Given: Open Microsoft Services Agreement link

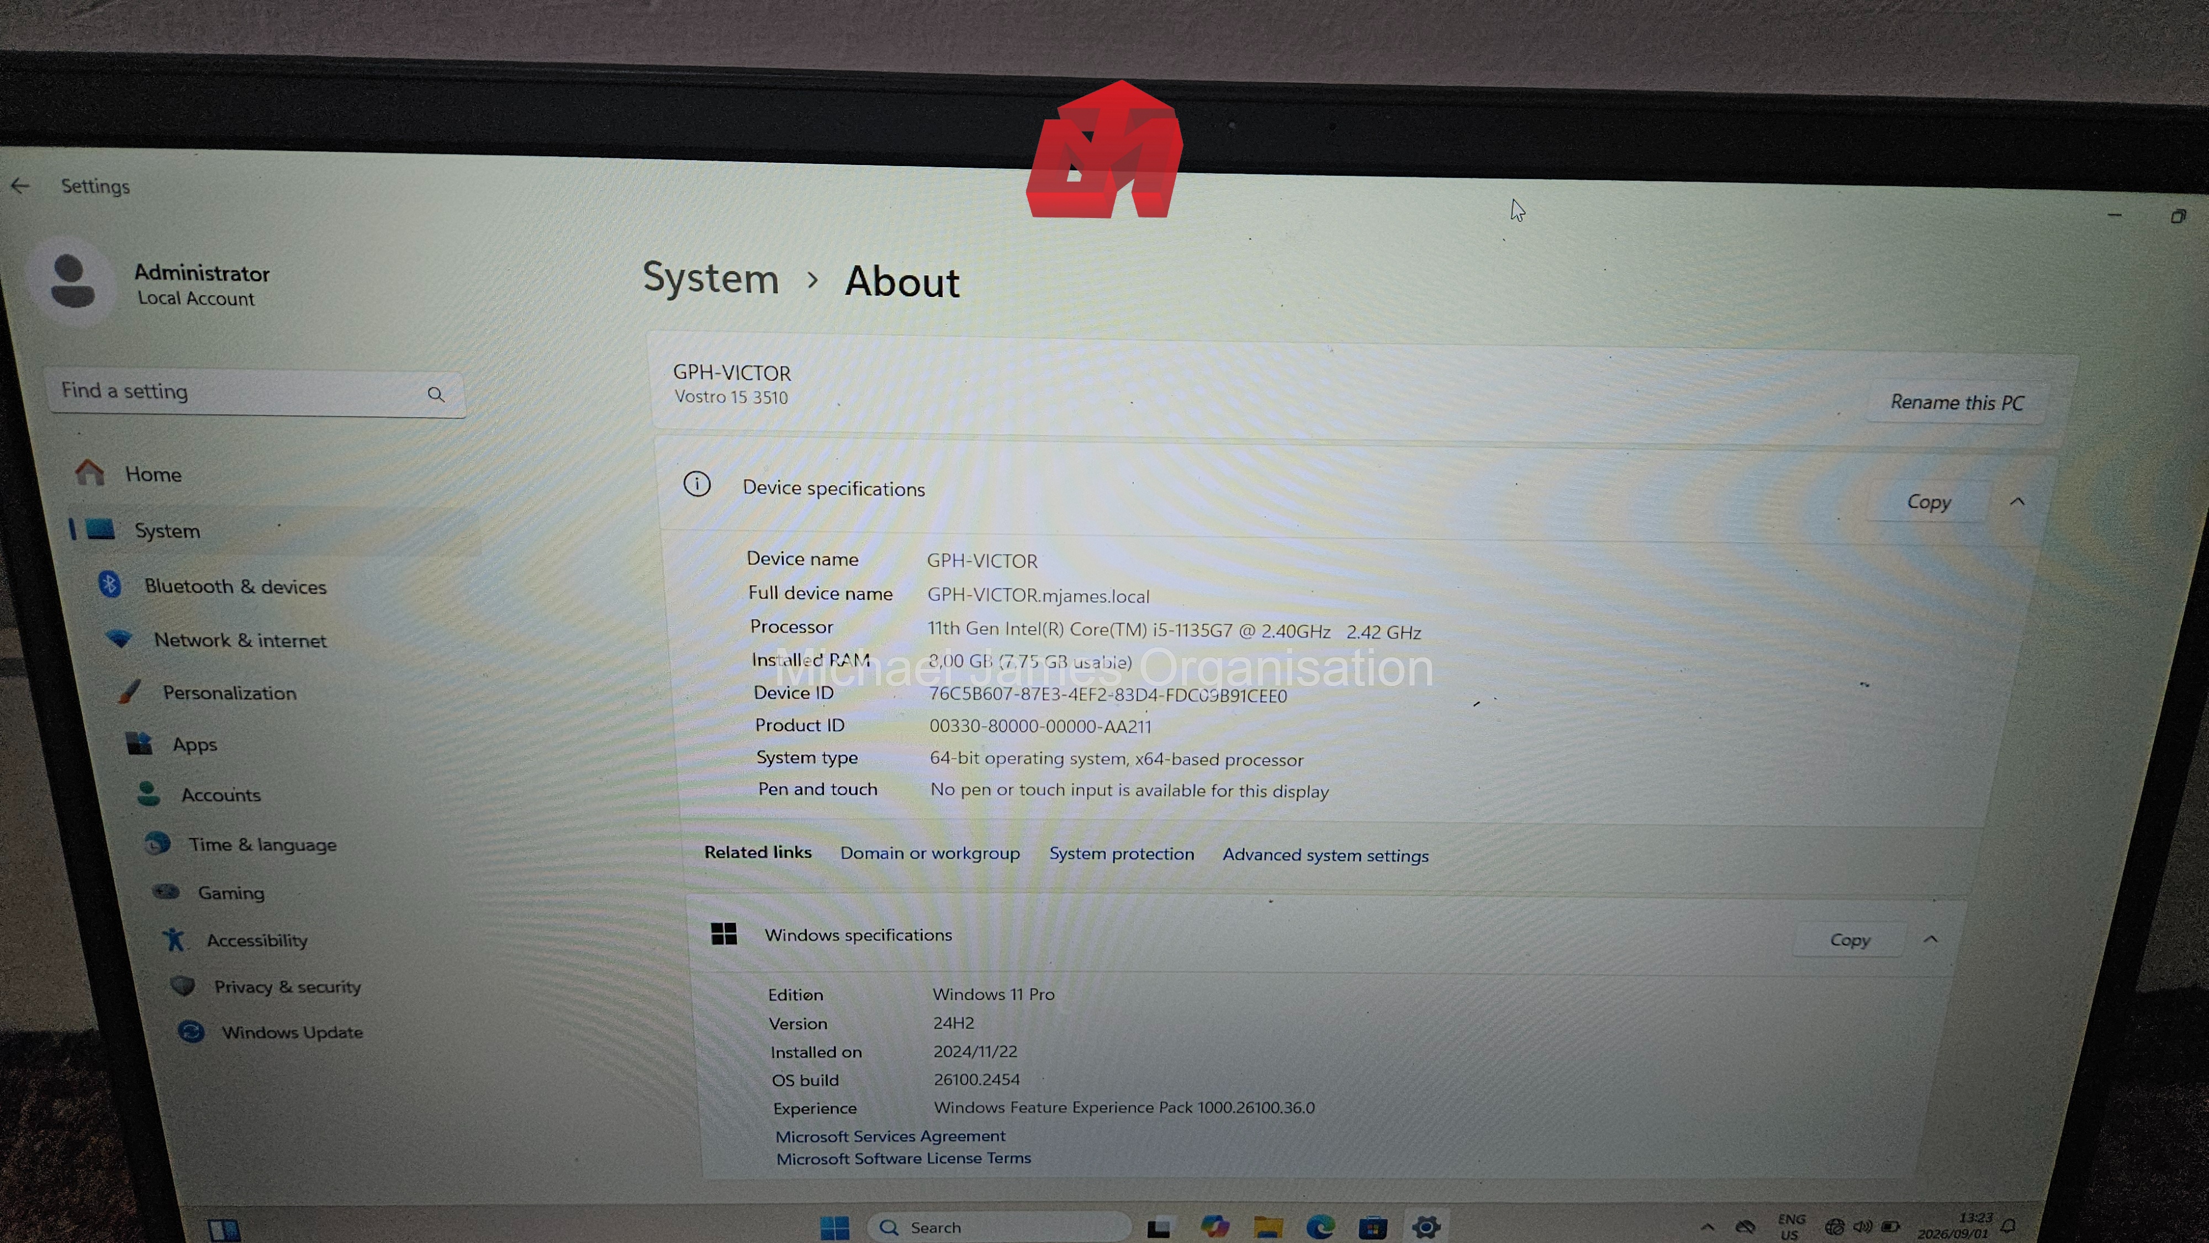Looking at the screenshot, I should 890,1136.
